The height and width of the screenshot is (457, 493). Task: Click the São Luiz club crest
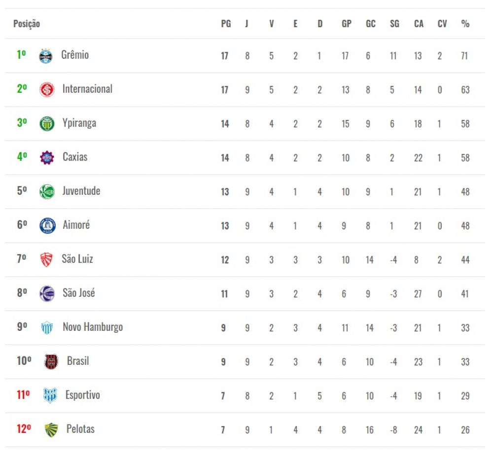(x=46, y=260)
